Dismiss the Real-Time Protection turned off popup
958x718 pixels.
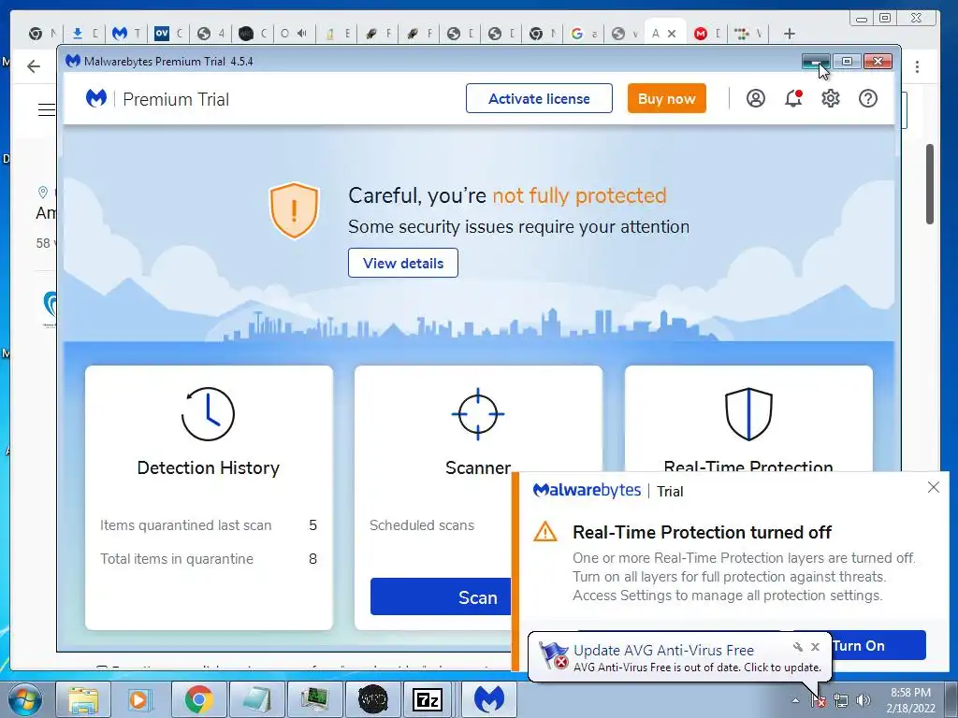(934, 487)
